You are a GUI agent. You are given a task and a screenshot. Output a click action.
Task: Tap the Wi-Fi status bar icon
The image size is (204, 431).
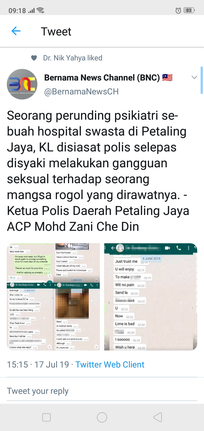[41, 10]
